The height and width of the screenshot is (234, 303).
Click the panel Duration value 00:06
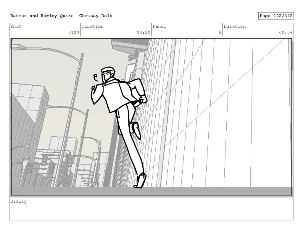(286, 32)
